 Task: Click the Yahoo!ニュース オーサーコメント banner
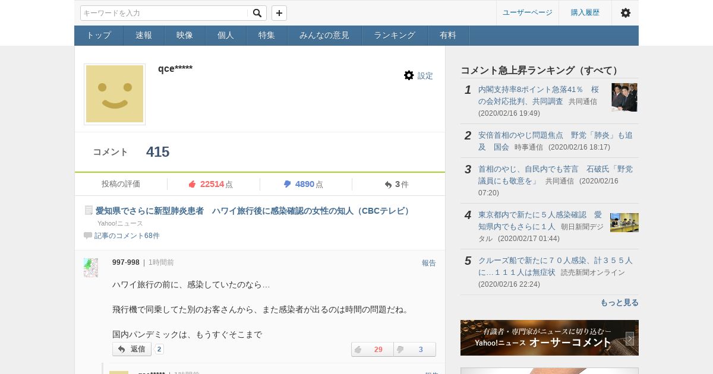click(550, 338)
